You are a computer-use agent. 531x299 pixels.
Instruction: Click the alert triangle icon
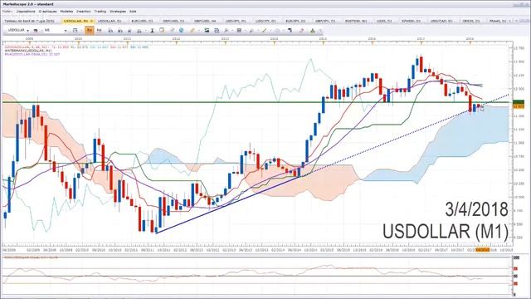coord(313,31)
